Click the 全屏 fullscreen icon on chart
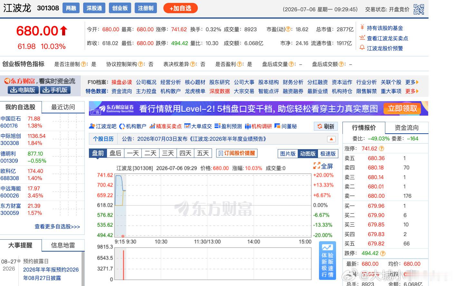 click(x=317, y=166)
